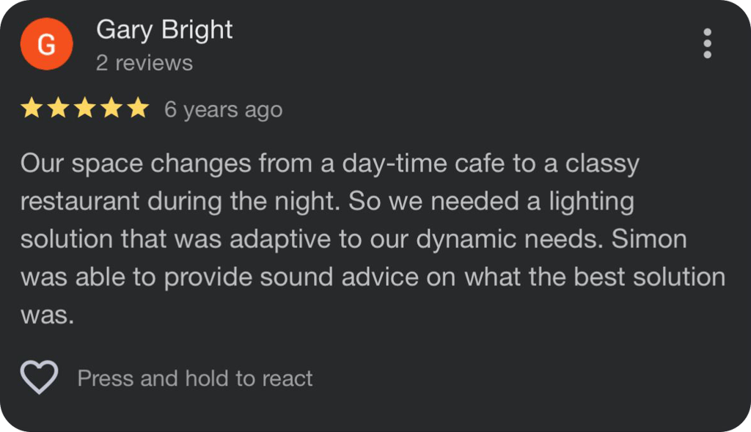Click the "6 years ago" timestamp

[x=223, y=110]
